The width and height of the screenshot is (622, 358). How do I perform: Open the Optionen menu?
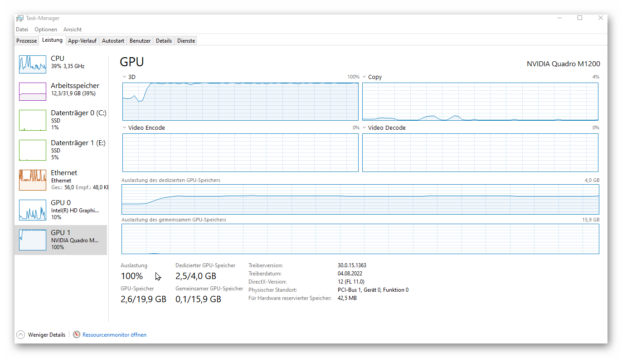tap(45, 29)
